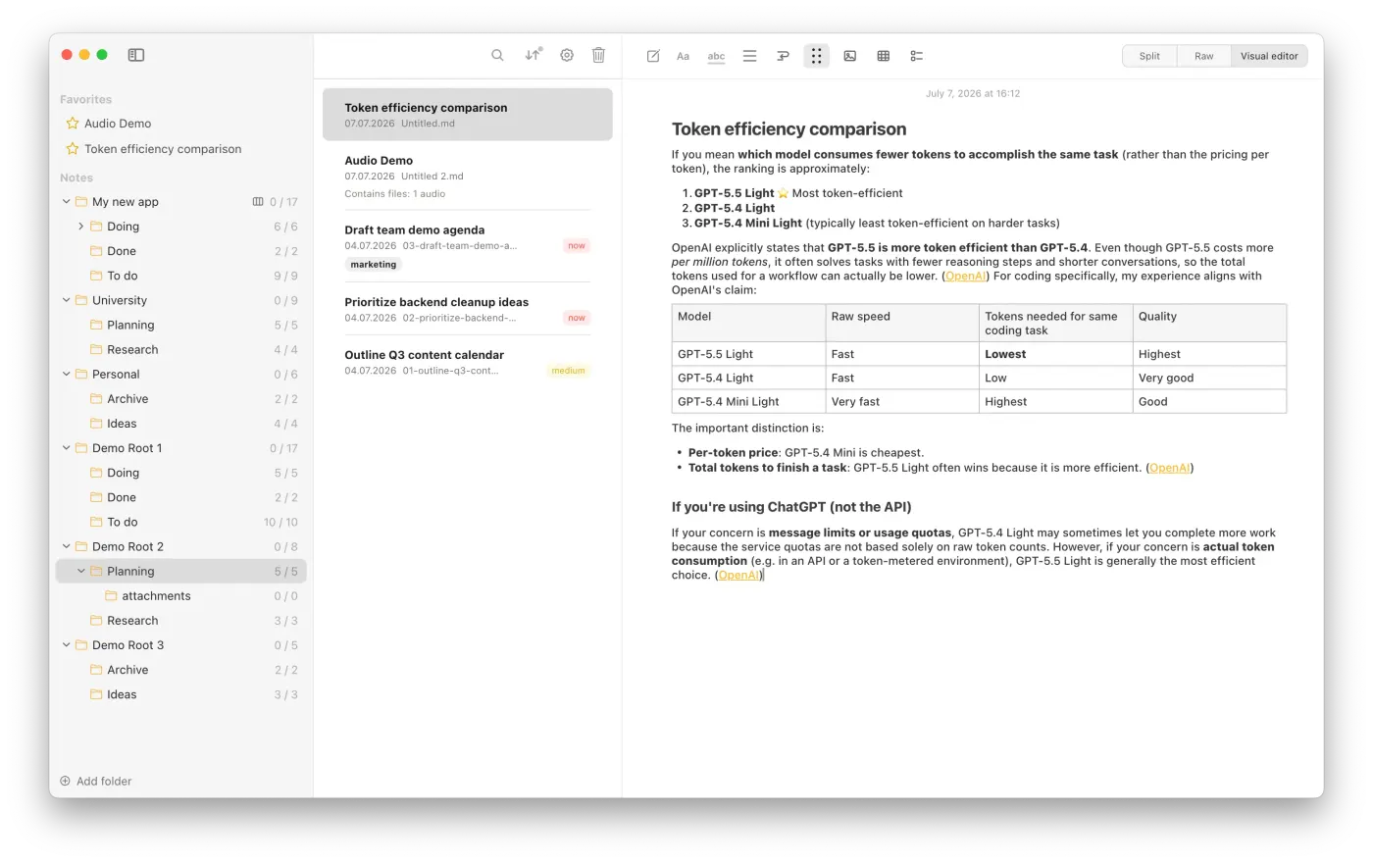Select the To do folder under Demo Root 1

181,523
